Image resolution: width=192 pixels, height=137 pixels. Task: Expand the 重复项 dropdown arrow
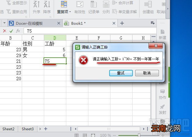click(x=70, y=12)
